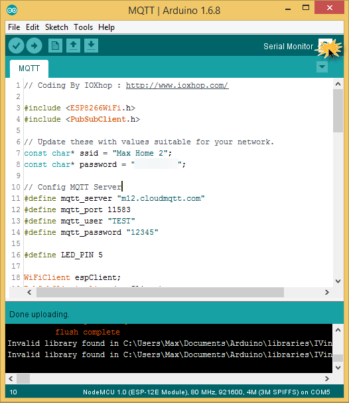Image resolution: width=349 pixels, height=403 pixels.
Task: Create a new sketch with New icon
Action: pyautogui.click(x=55, y=46)
